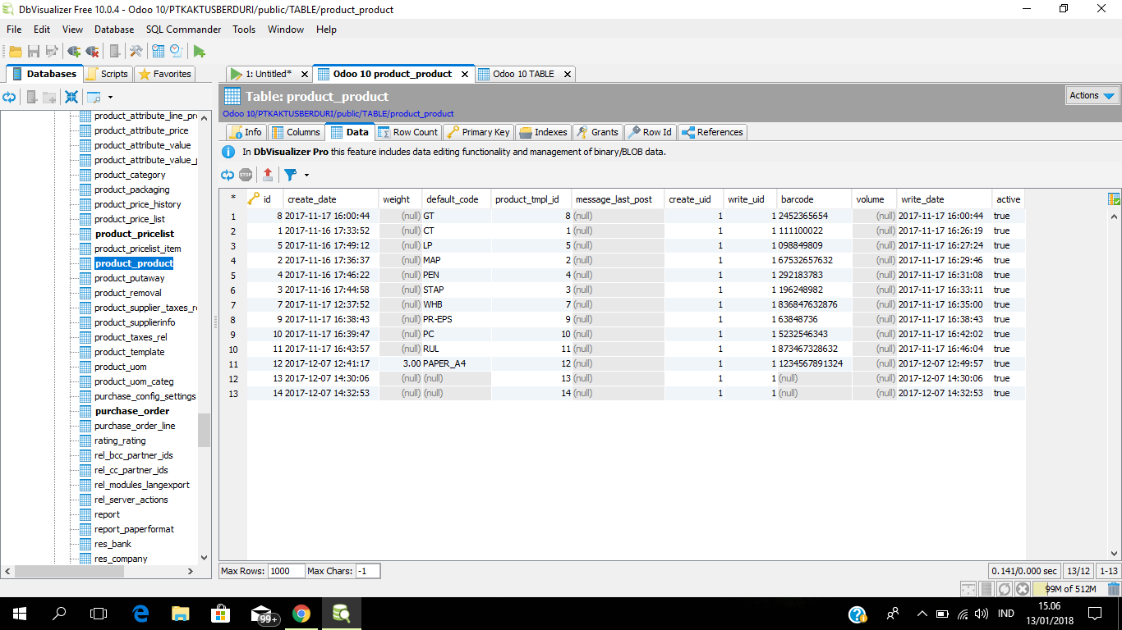This screenshot has height=630, width=1122.
Task: Export grid data with the red arrow icon
Action: (268, 175)
